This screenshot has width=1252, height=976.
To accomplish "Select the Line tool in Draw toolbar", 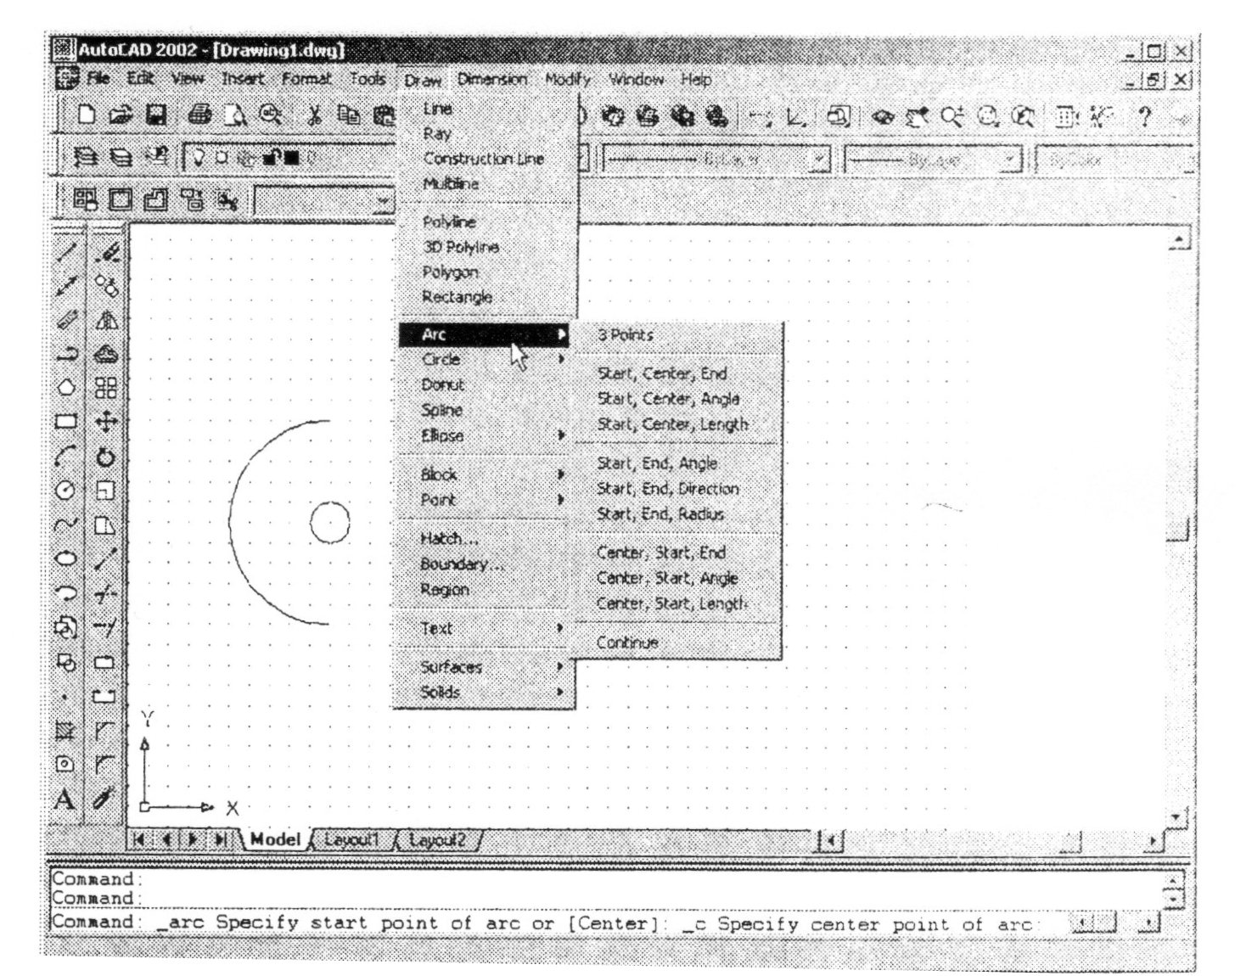I will click(66, 251).
